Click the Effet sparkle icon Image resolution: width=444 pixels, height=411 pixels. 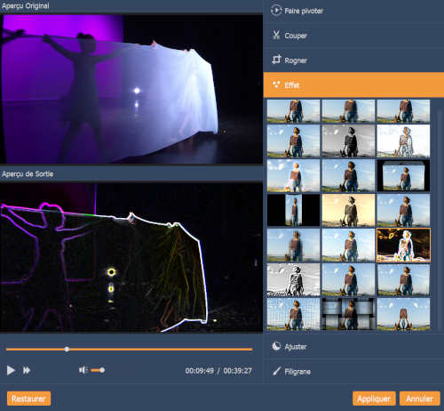coord(276,85)
